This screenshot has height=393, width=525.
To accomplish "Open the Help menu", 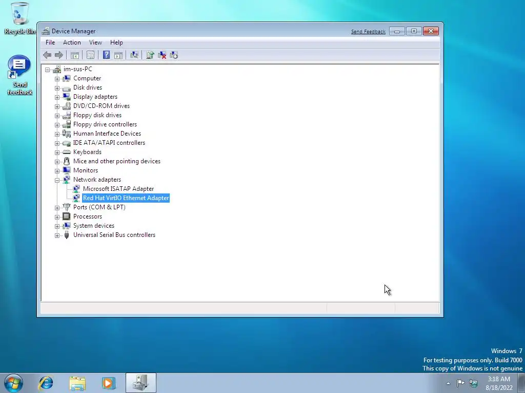I will [116, 42].
